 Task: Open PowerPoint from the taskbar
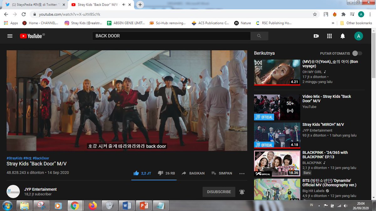click(144, 205)
